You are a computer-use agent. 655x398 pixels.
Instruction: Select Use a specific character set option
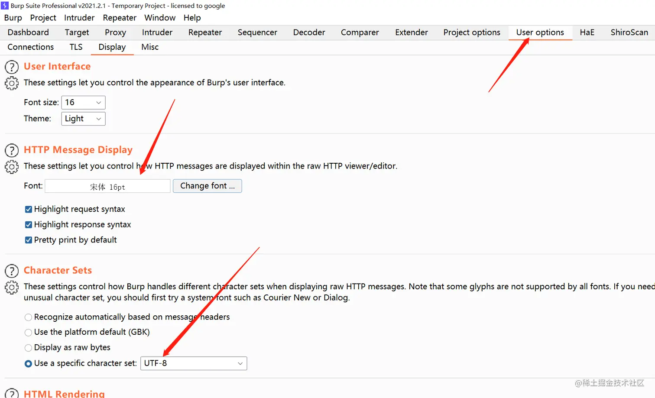[x=28, y=364]
